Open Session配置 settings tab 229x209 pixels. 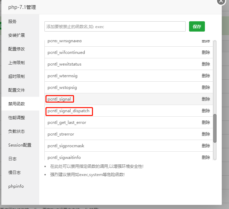[x=20, y=145]
